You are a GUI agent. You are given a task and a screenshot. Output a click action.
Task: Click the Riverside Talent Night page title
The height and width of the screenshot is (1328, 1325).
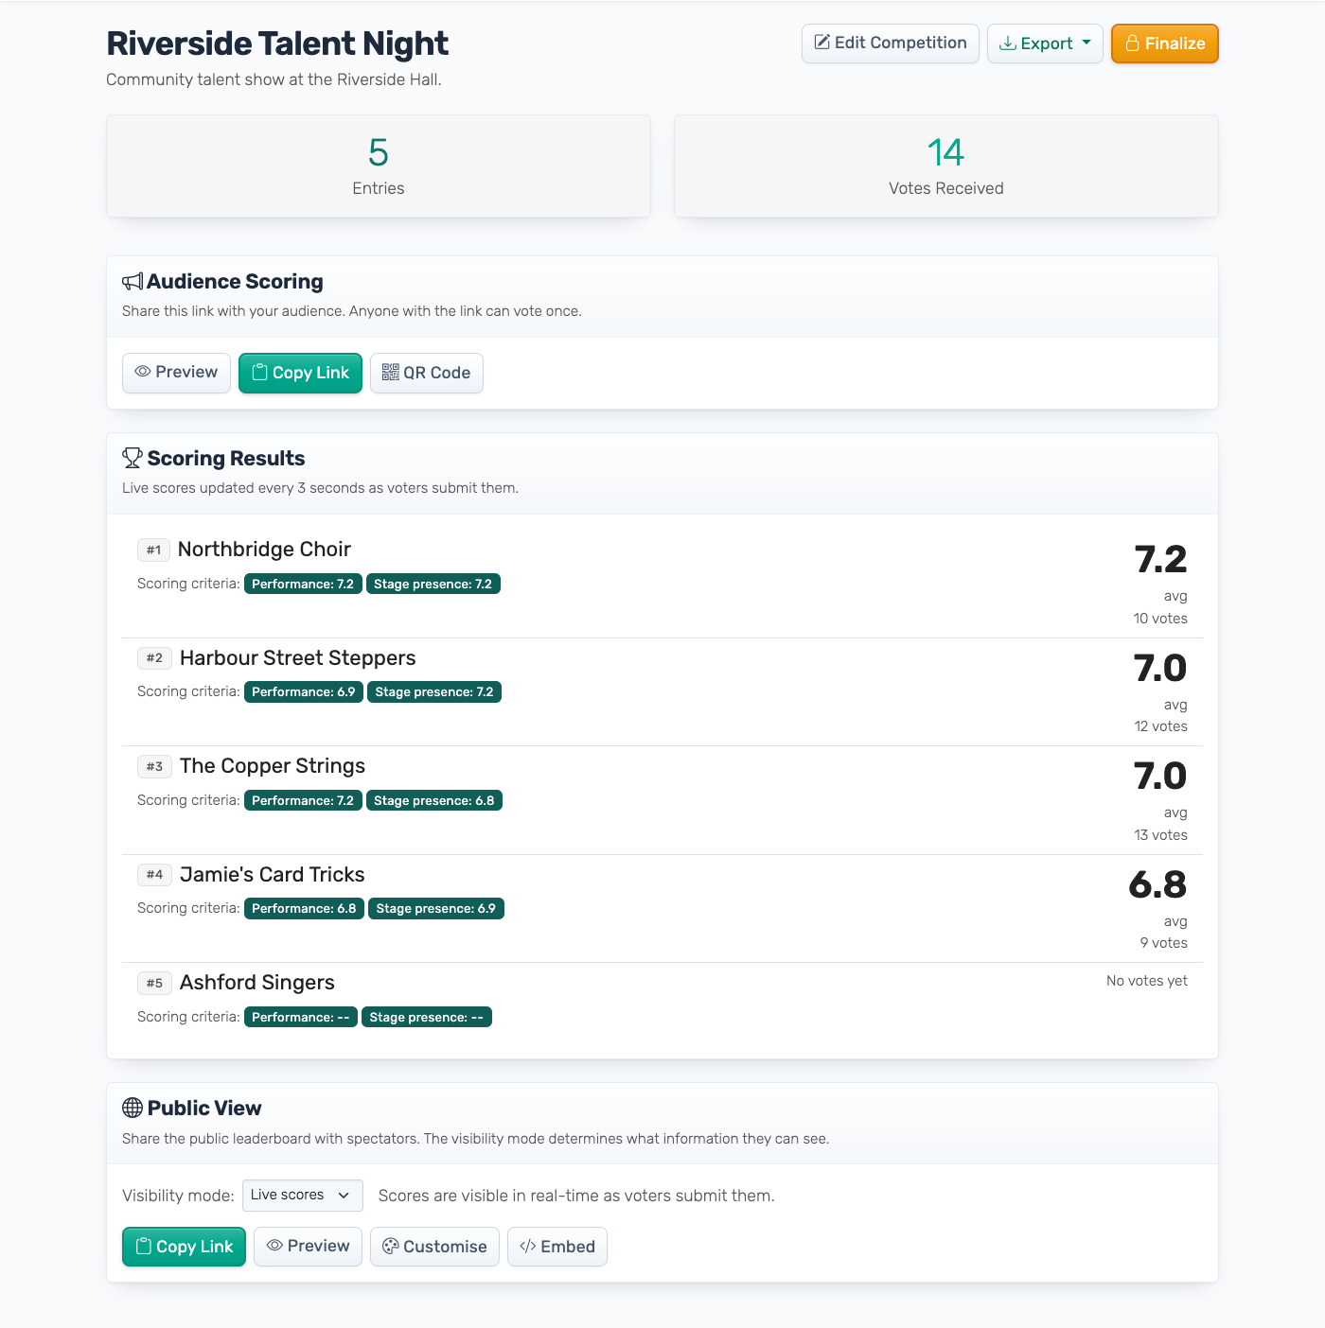click(x=277, y=44)
